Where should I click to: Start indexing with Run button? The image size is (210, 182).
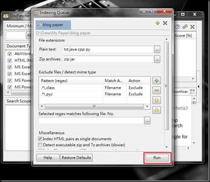click(157, 158)
